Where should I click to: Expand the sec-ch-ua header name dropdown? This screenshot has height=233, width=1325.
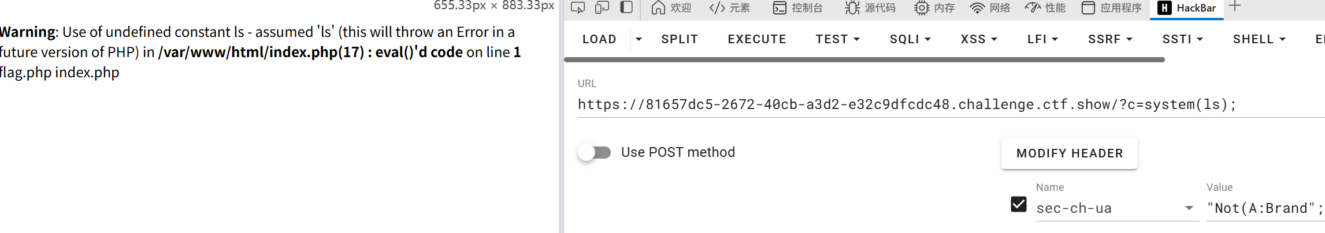(x=1189, y=208)
